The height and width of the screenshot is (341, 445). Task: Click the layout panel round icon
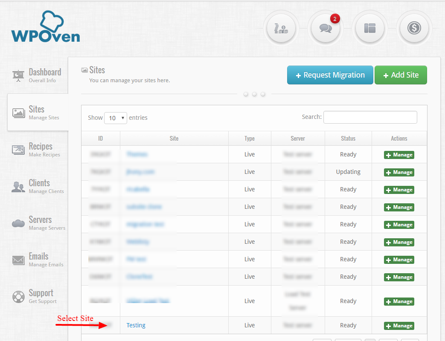pos(370,29)
